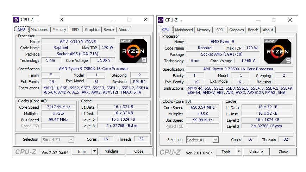This screenshot has width=306, height=172.
Task: Click the CPU-Z app icon in right window title bar
Action: pos(161,20)
